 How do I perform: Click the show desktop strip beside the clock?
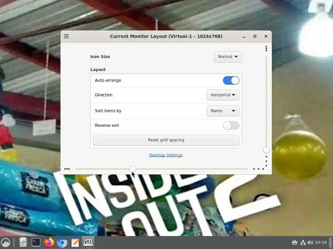click(x=330, y=243)
